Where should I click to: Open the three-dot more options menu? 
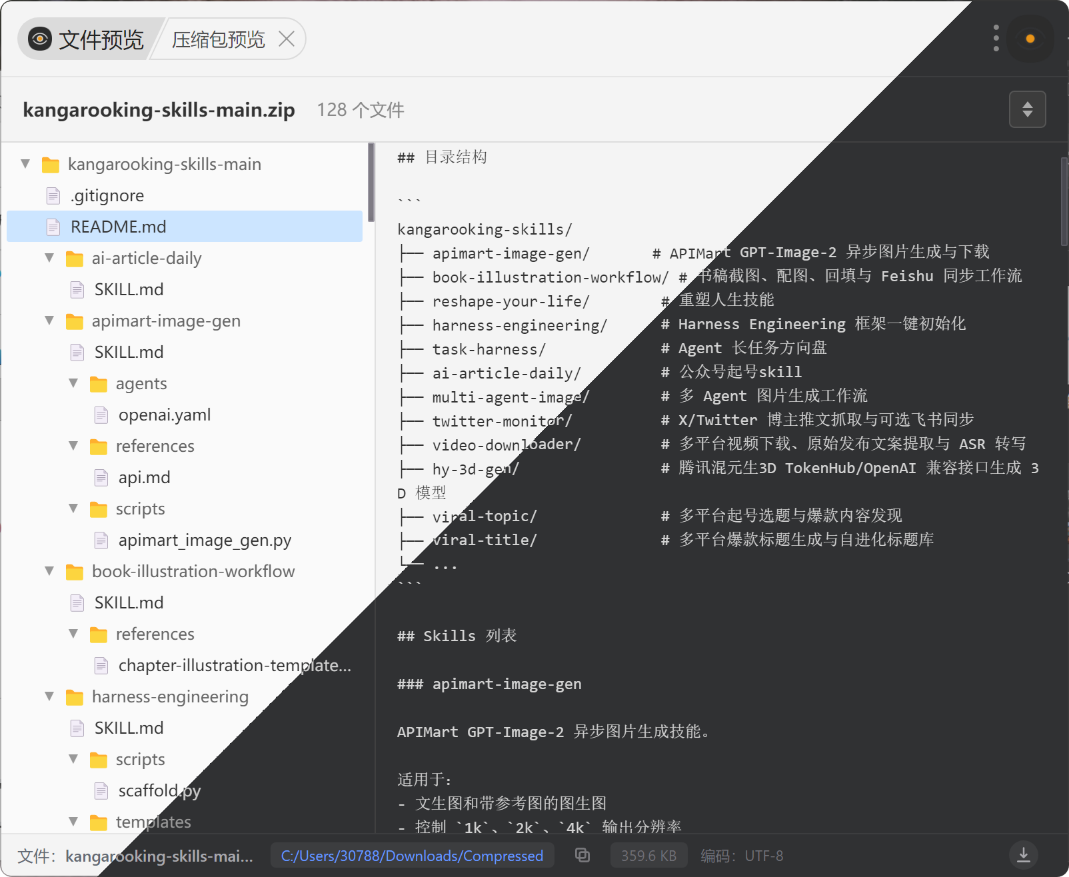click(996, 38)
